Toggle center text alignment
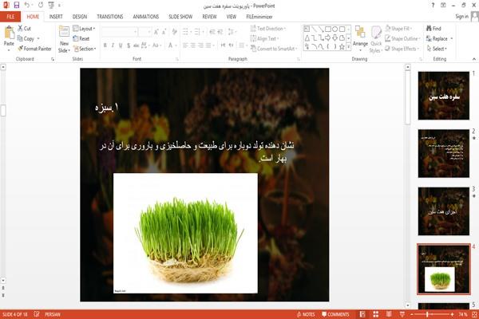The image size is (479, 319). coord(192,45)
